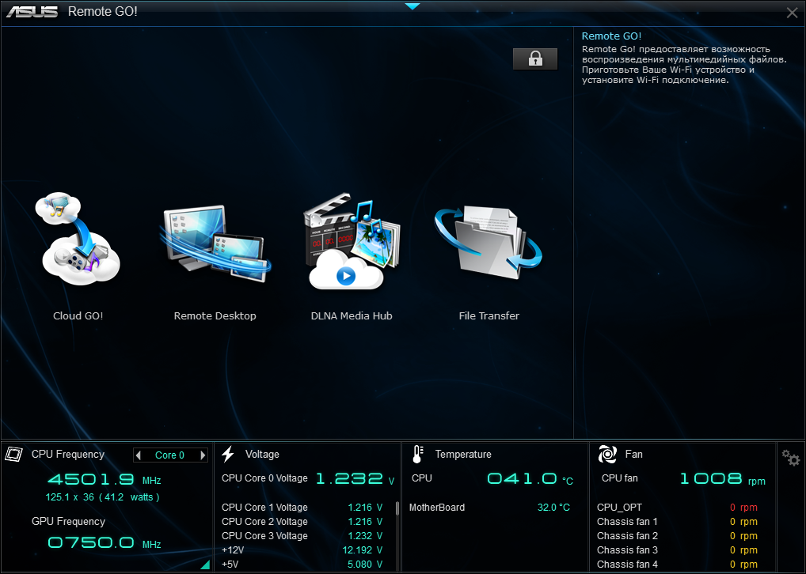Click the Voltage list scrollbar
Screen dimensions: 806x574
click(x=397, y=508)
